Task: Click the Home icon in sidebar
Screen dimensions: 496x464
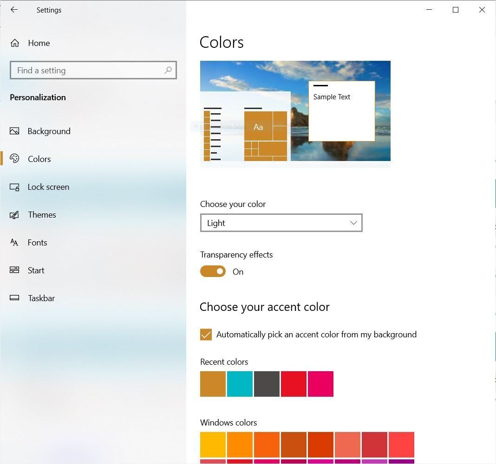Action: pyautogui.click(x=14, y=43)
